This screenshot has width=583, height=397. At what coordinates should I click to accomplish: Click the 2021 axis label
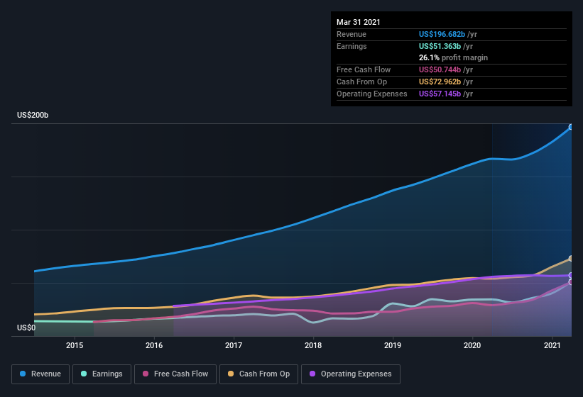coord(552,345)
